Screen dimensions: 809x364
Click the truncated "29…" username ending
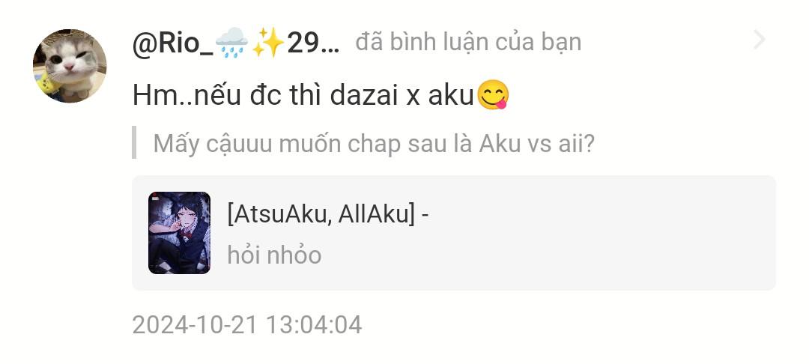[x=313, y=43]
